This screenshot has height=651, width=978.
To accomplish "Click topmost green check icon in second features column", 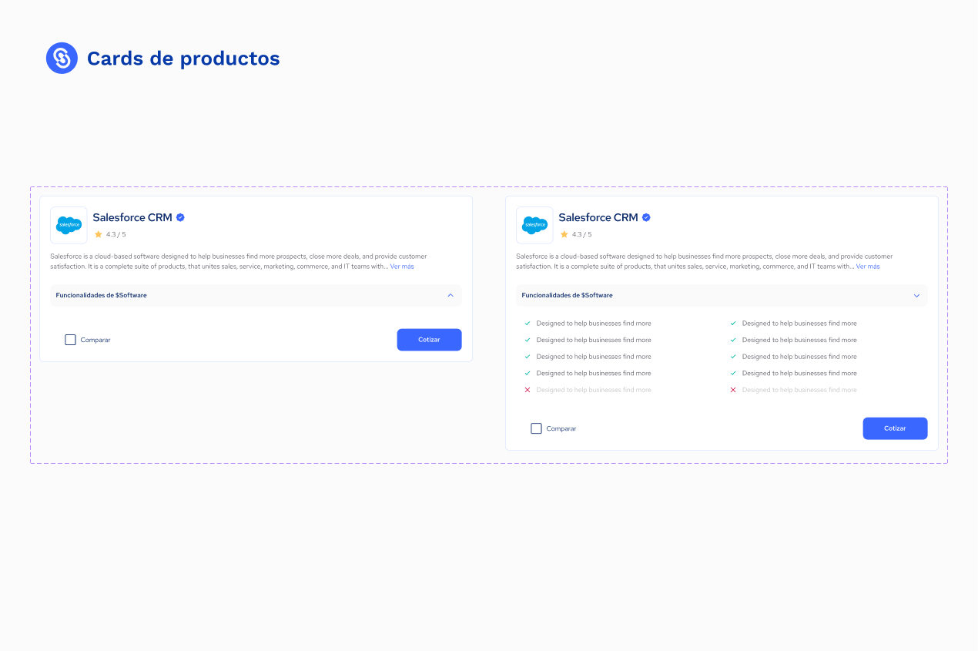I will pos(733,324).
